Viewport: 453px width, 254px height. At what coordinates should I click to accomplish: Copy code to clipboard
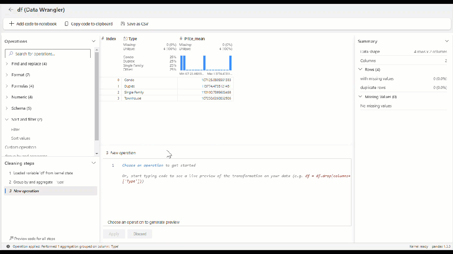(x=88, y=24)
